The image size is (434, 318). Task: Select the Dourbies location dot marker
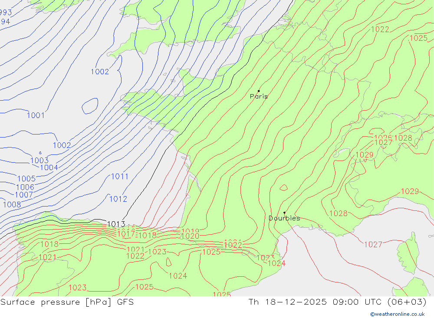tap(284, 213)
